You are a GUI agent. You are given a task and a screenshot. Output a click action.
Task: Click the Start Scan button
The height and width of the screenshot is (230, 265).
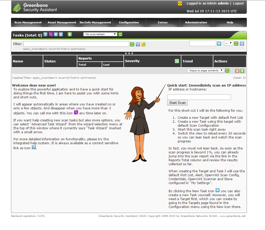[x=177, y=103]
